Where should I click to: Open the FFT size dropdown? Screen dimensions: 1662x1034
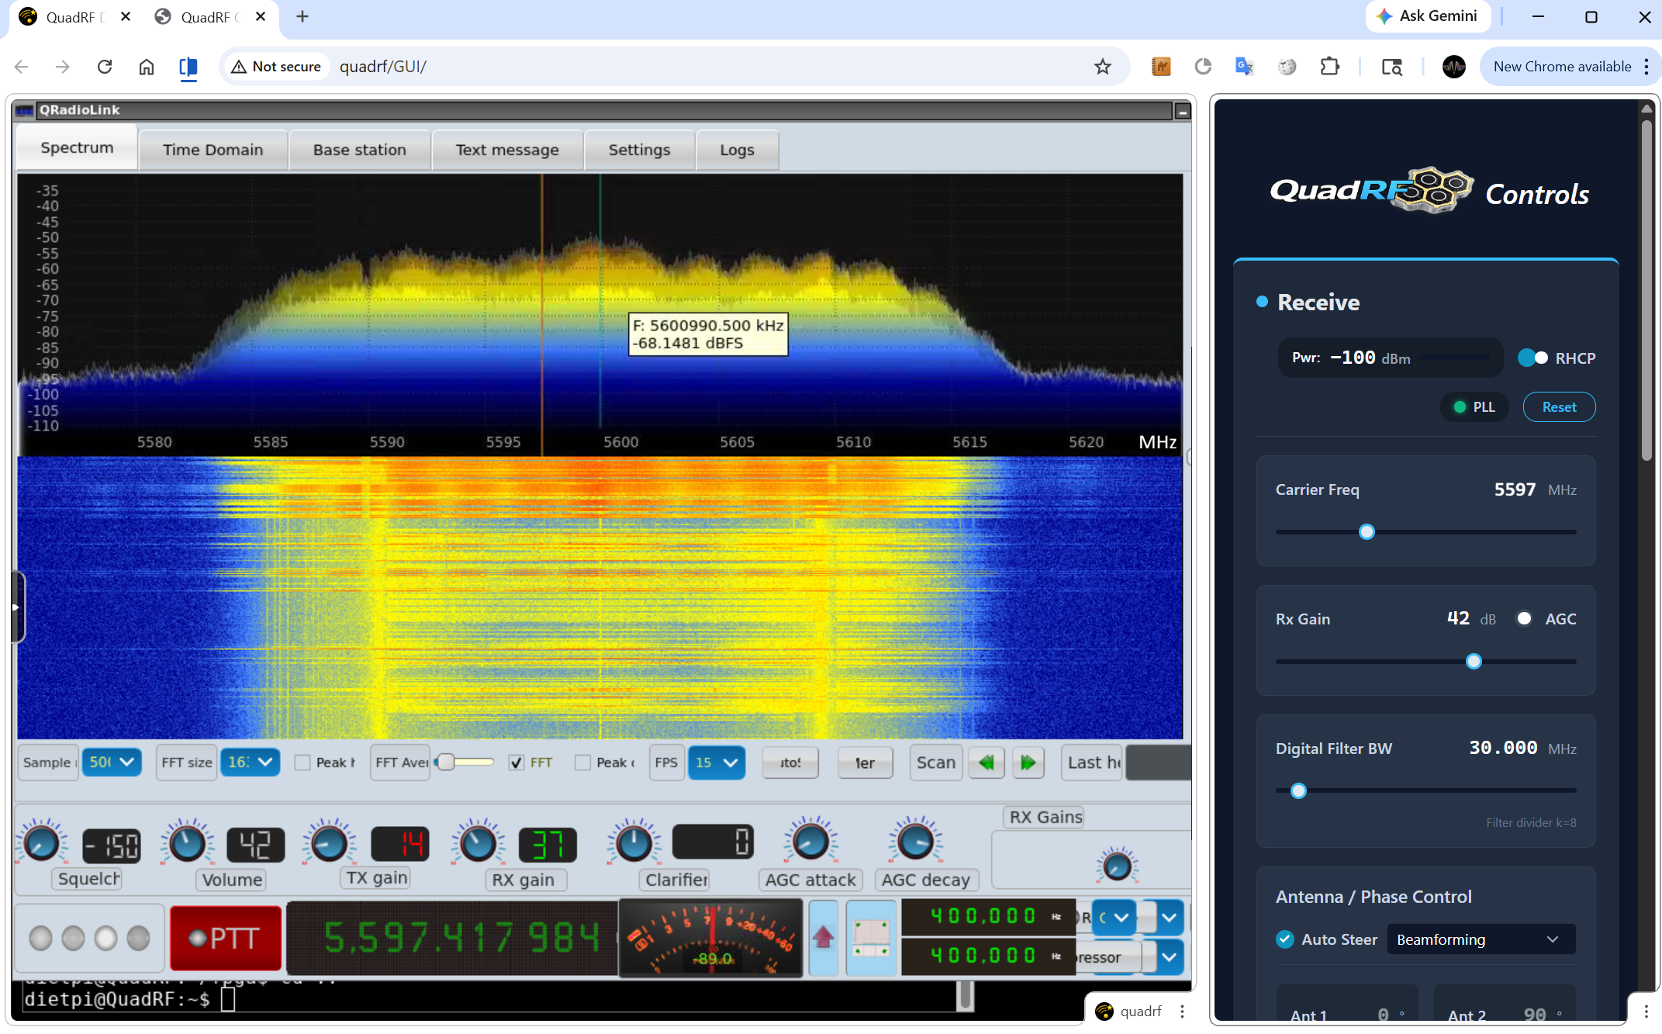pyautogui.click(x=250, y=763)
